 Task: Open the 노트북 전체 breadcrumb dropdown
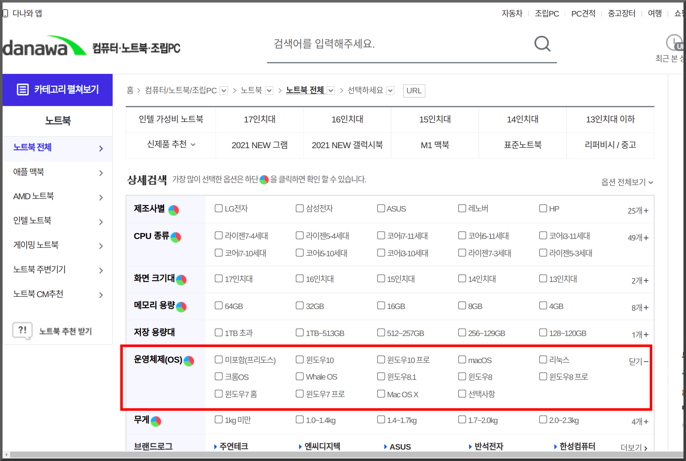pos(331,90)
